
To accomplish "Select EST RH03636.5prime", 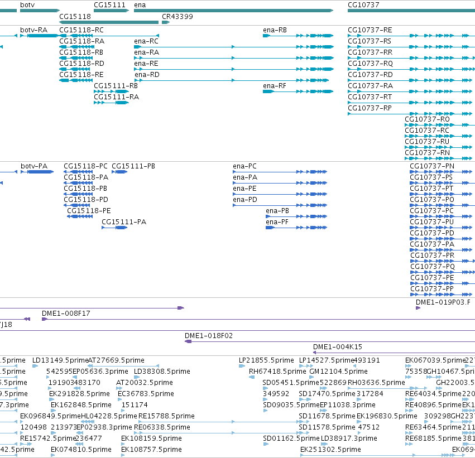I will click(376, 383).
